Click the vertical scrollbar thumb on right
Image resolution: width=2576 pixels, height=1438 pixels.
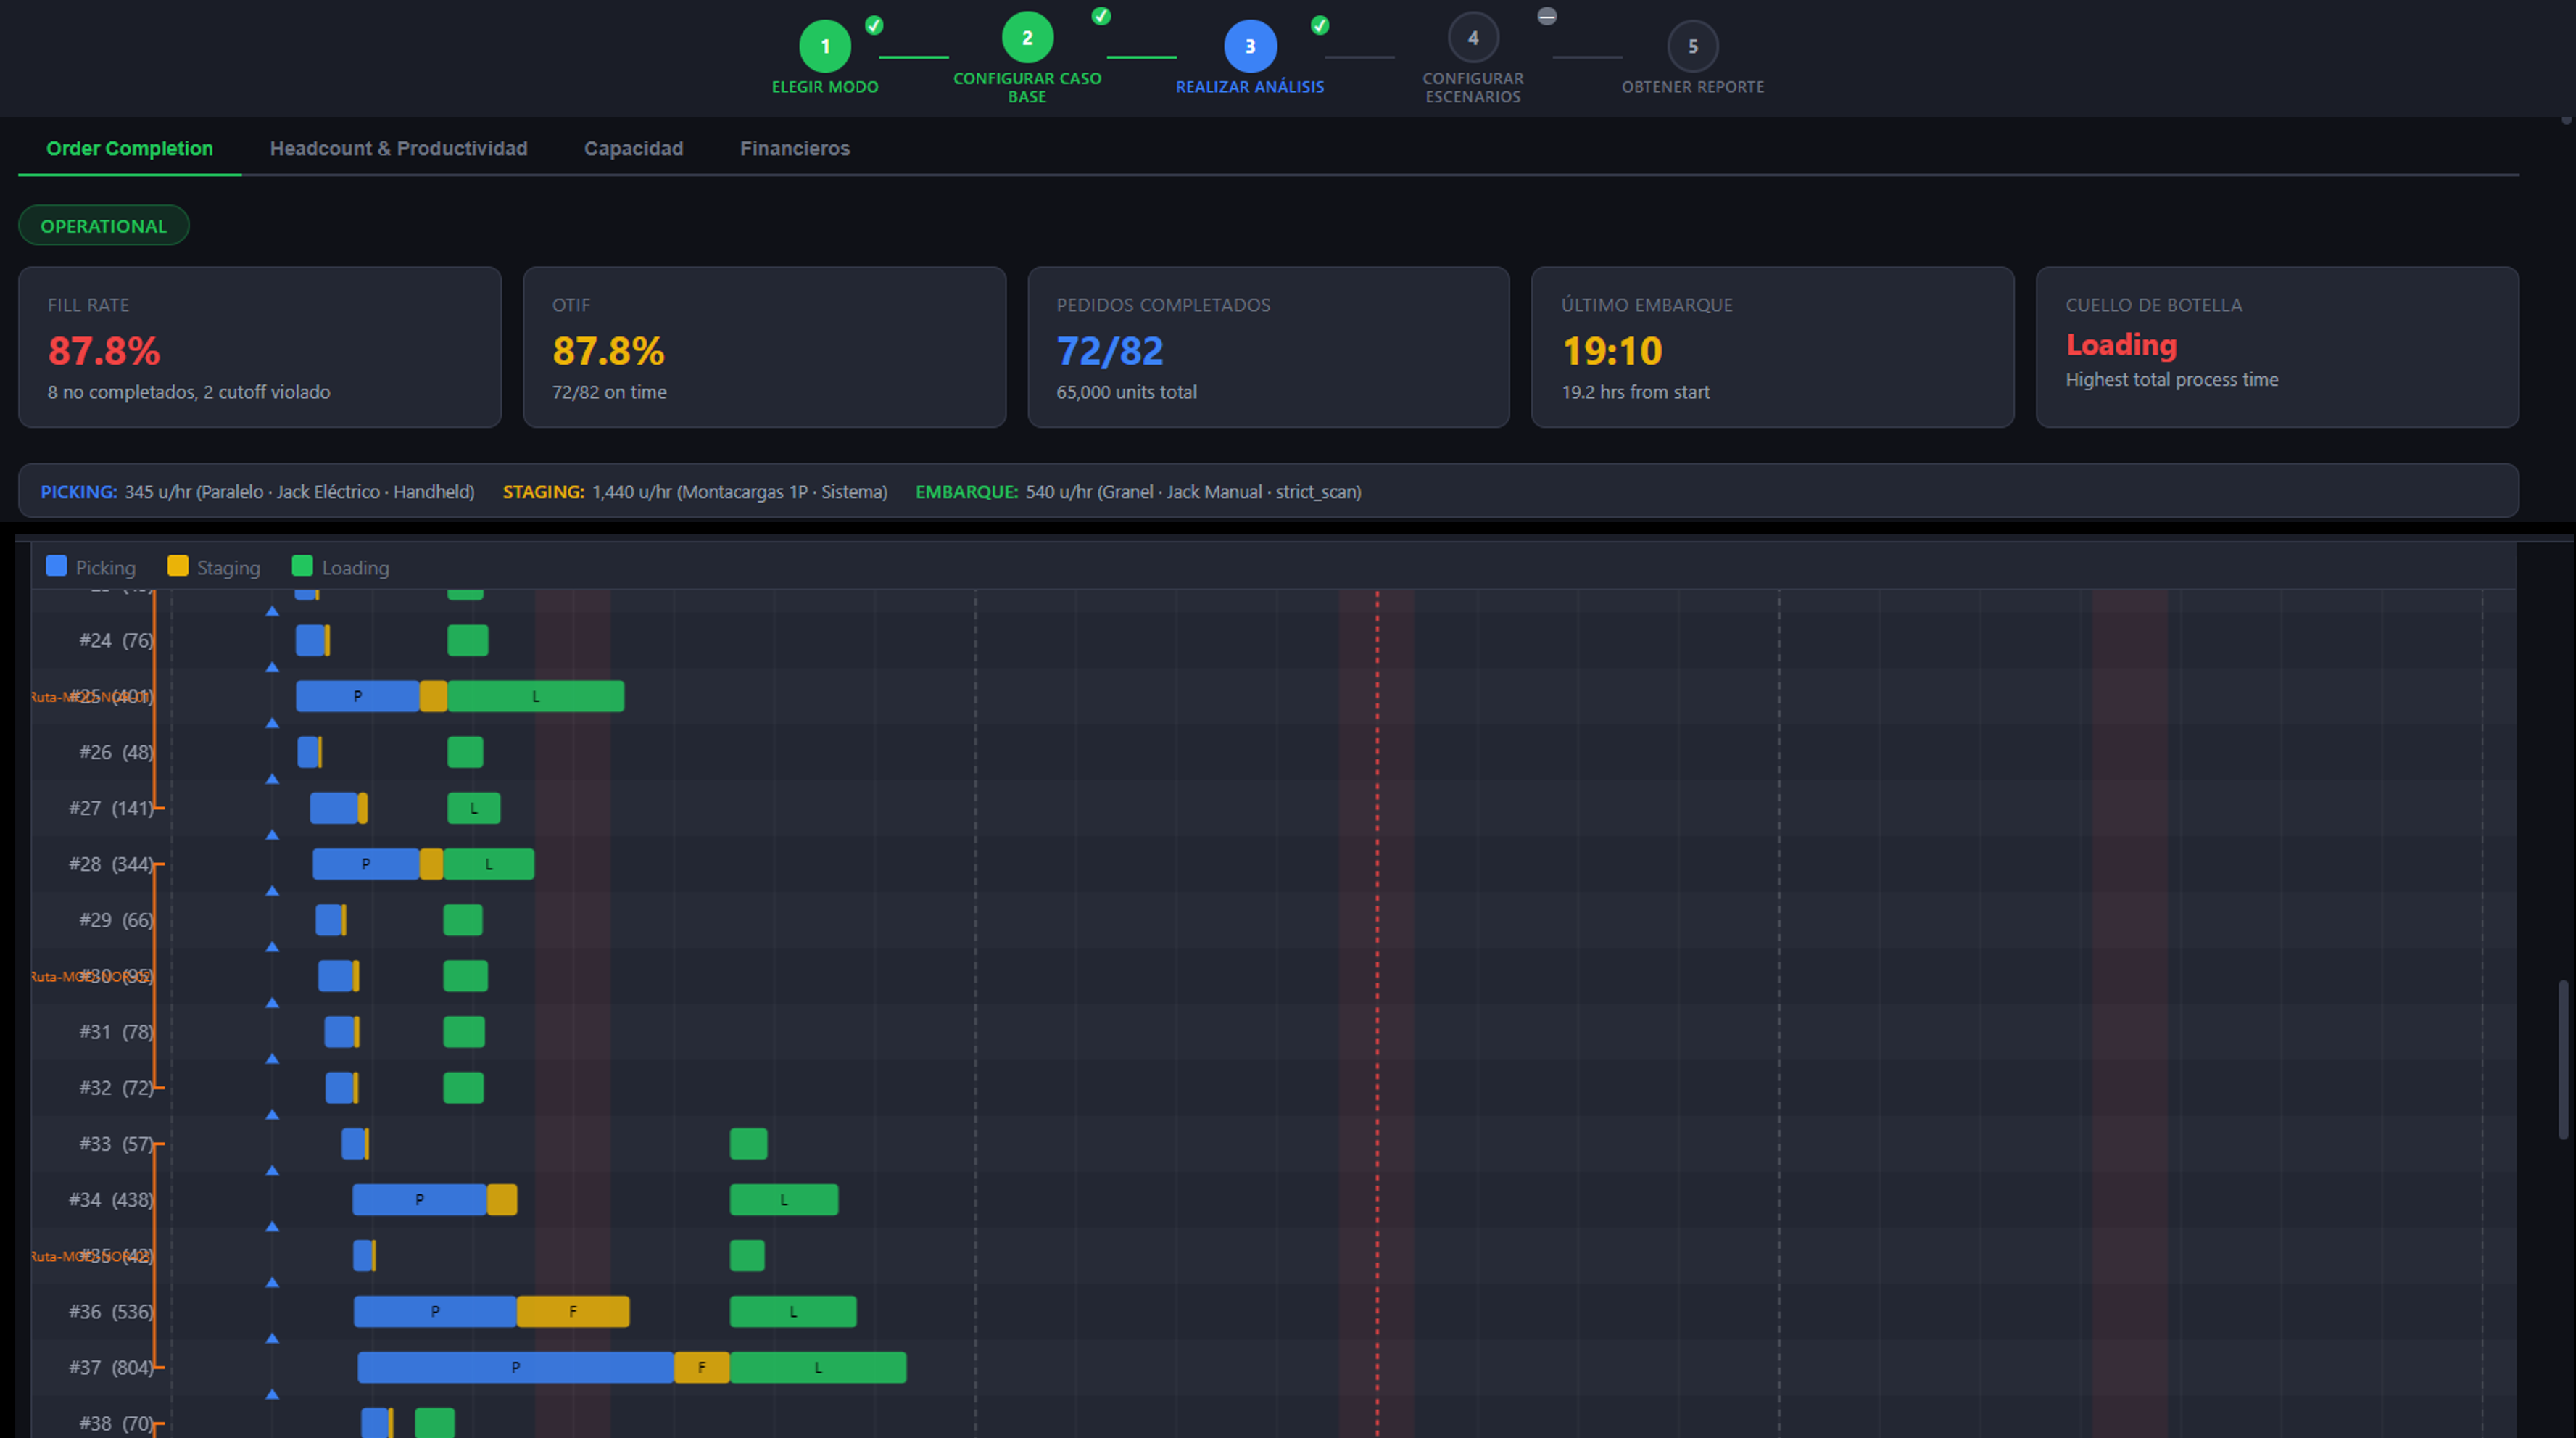point(2563,1060)
